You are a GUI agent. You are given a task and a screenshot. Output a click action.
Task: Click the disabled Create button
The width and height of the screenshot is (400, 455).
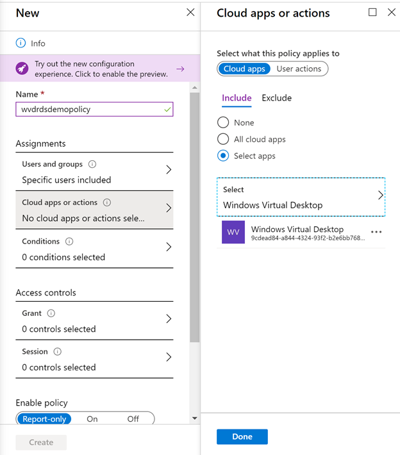[41, 442]
